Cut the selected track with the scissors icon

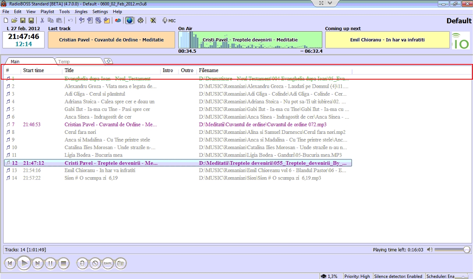[x=42, y=20]
